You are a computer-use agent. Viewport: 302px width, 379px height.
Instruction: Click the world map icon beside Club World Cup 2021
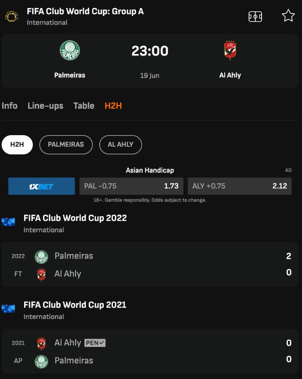click(8, 309)
